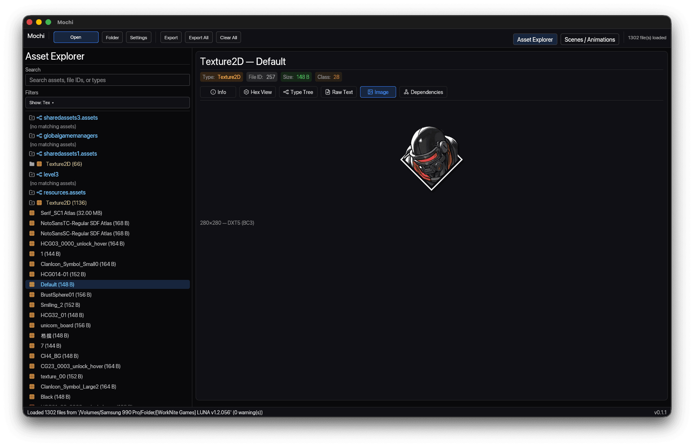
Task: Click the texture icon for HCG32_01
Action: click(x=32, y=315)
